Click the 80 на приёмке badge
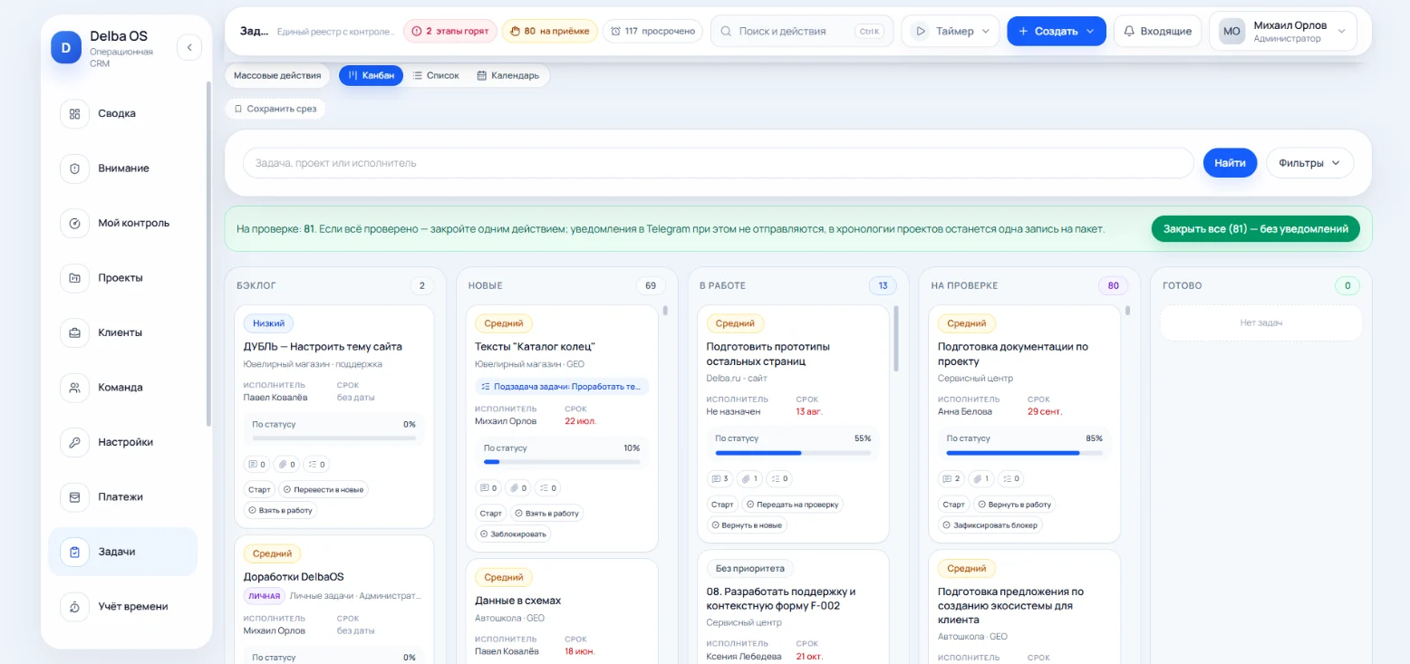The height and width of the screenshot is (664, 1410). coord(549,31)
